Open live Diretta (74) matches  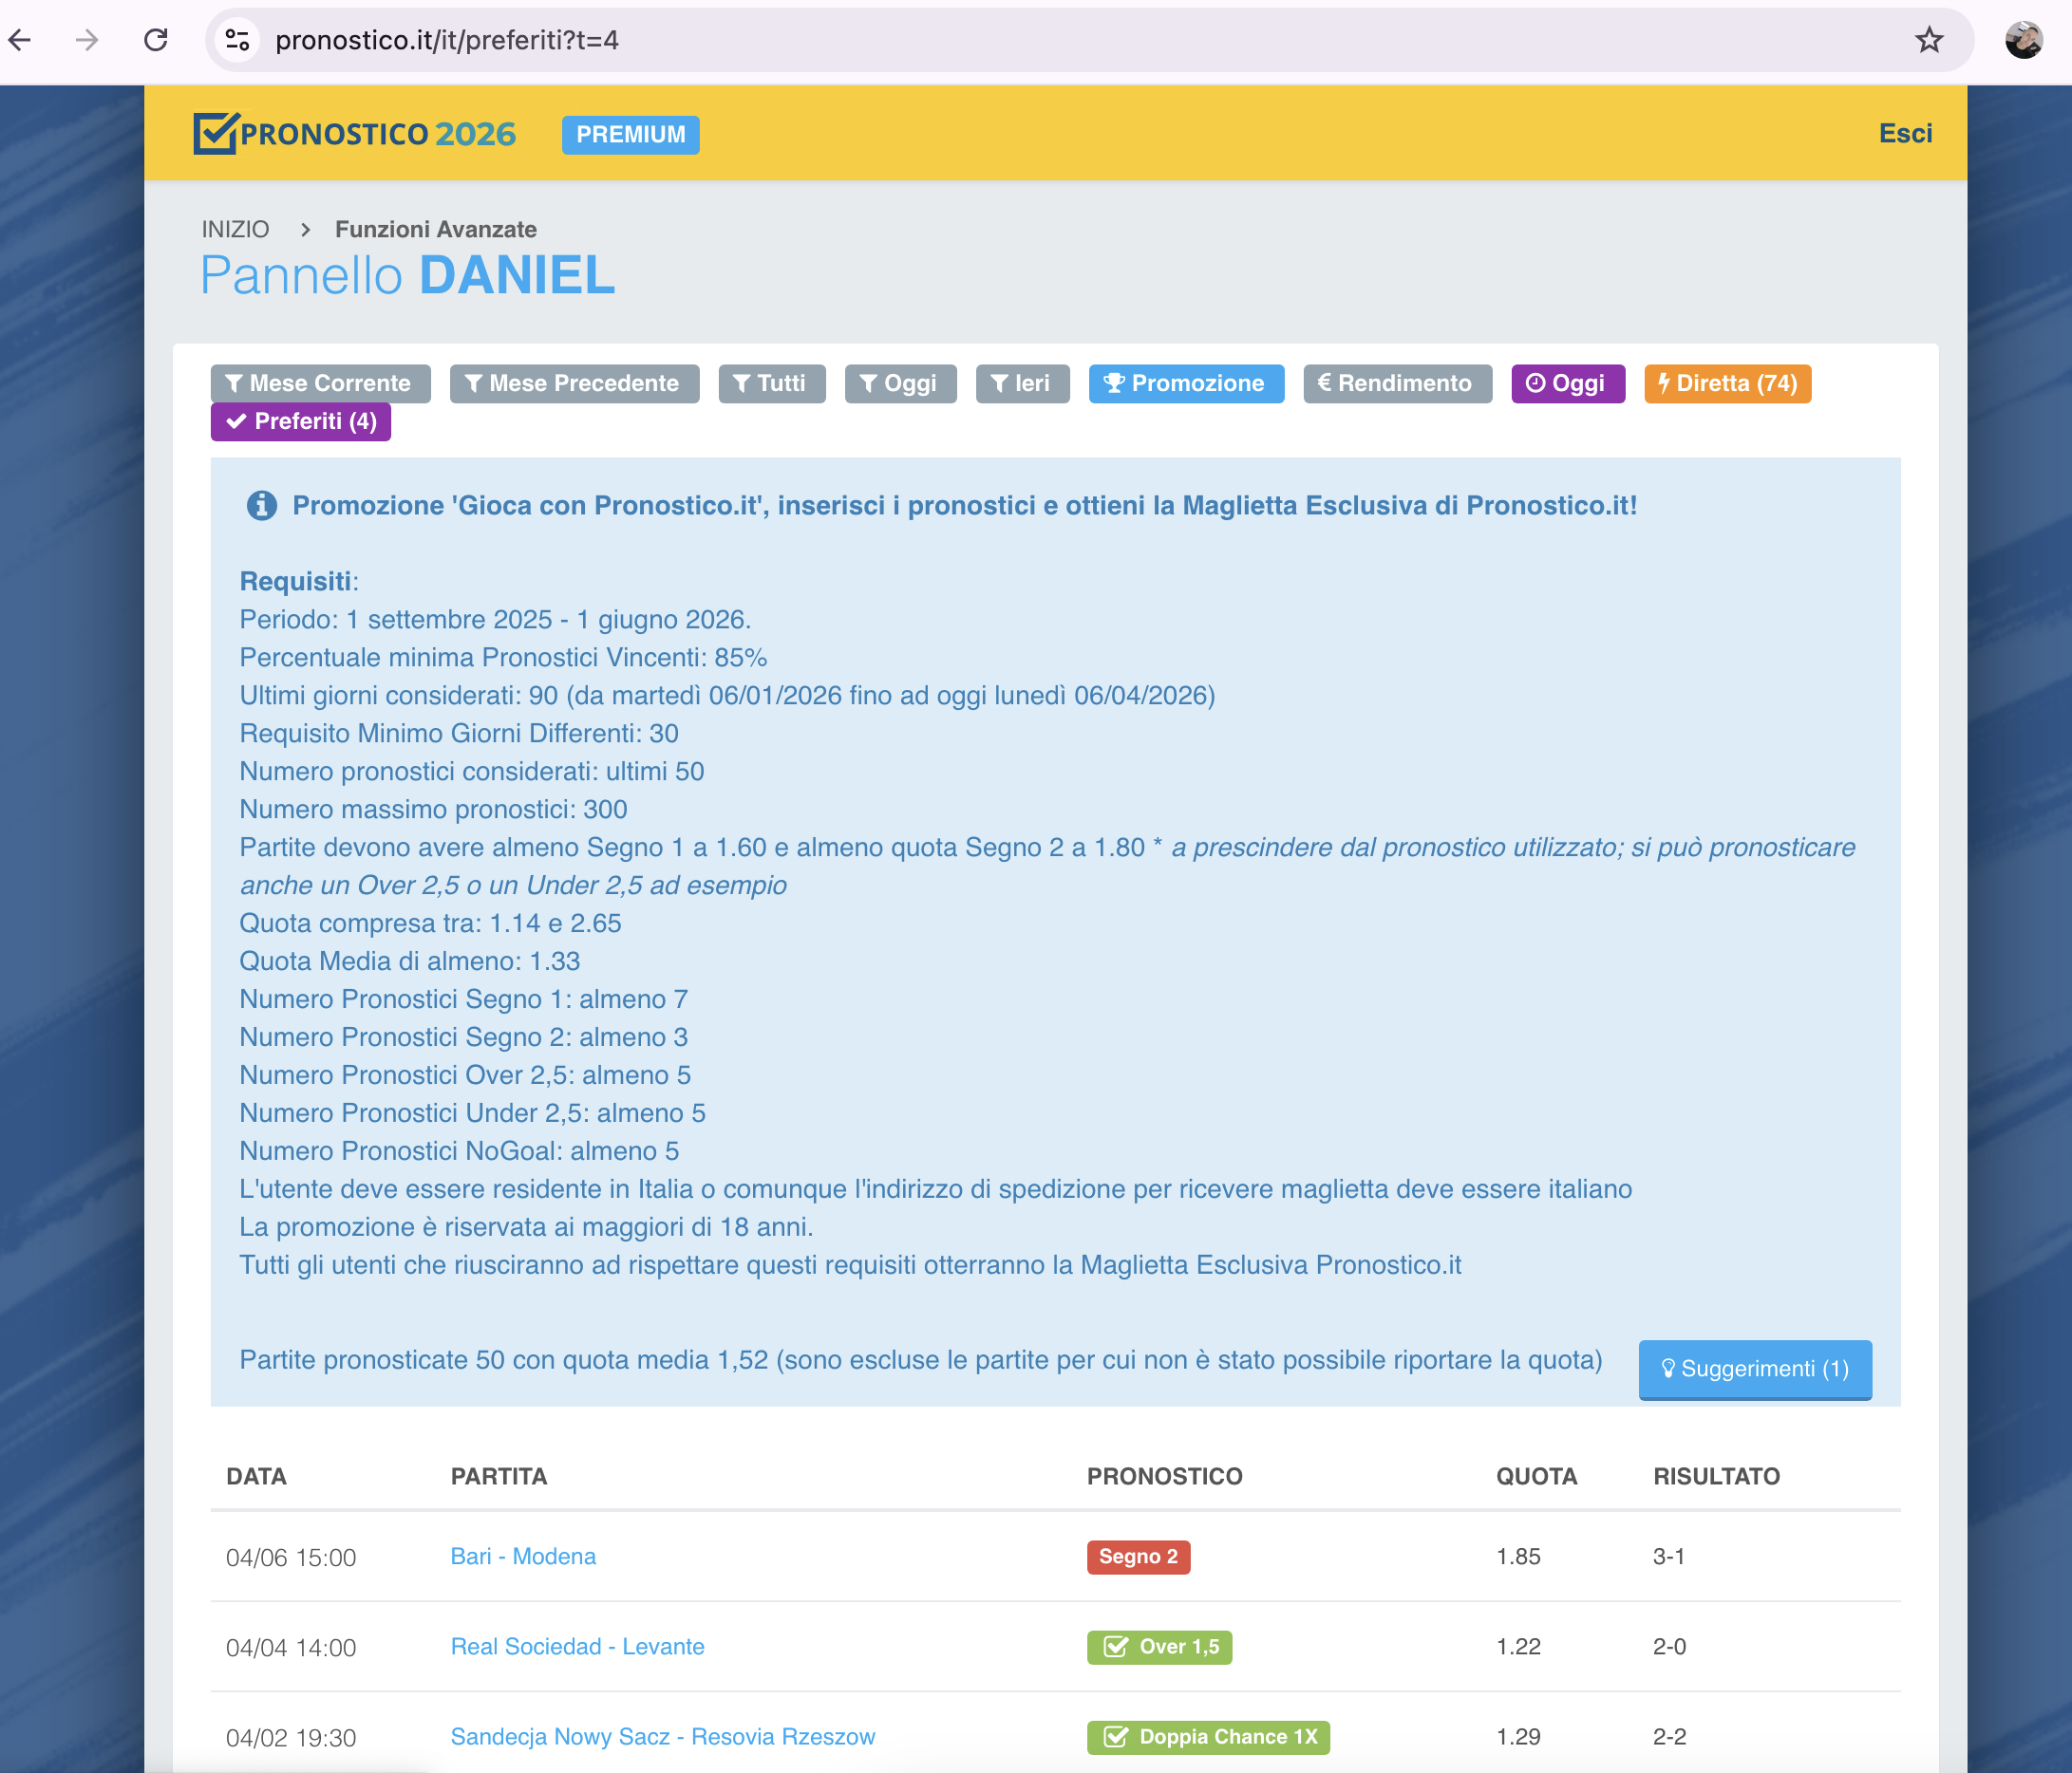[1726, 383]
